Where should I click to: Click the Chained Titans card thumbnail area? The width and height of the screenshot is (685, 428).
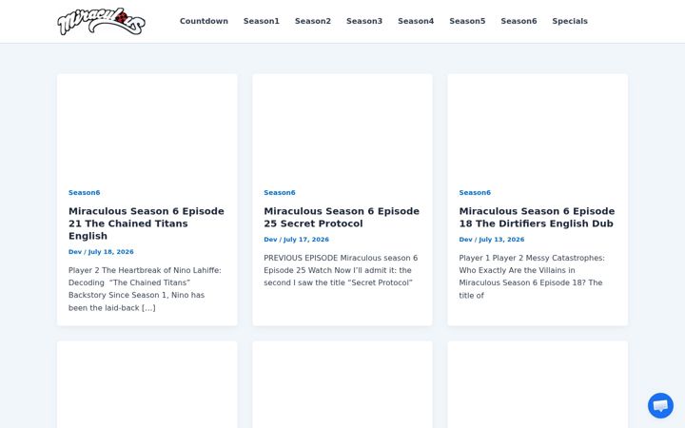pos(147,126)
